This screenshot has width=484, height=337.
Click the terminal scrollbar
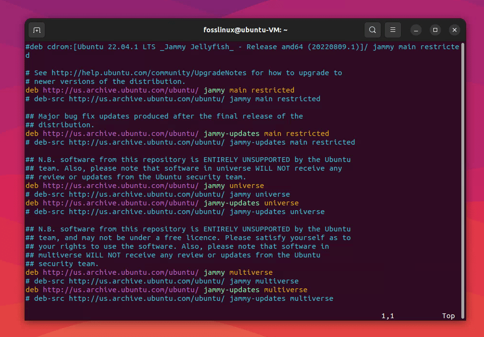462,180
